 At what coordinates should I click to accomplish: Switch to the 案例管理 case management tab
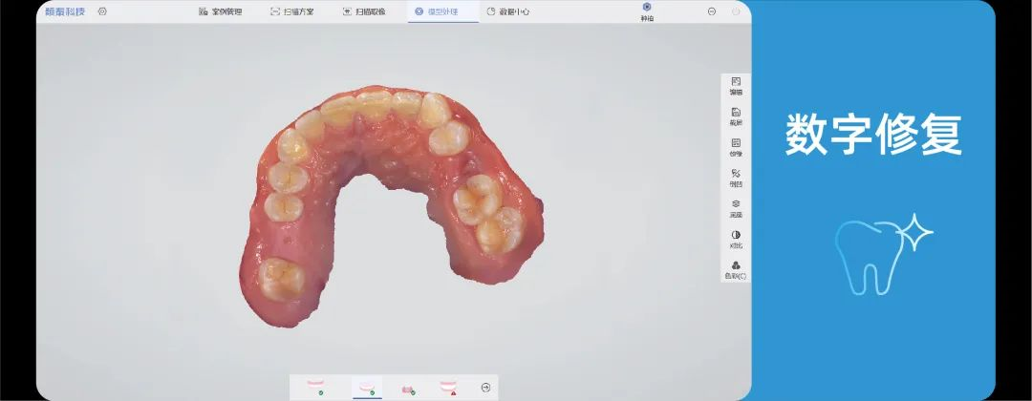coord(220,11)
